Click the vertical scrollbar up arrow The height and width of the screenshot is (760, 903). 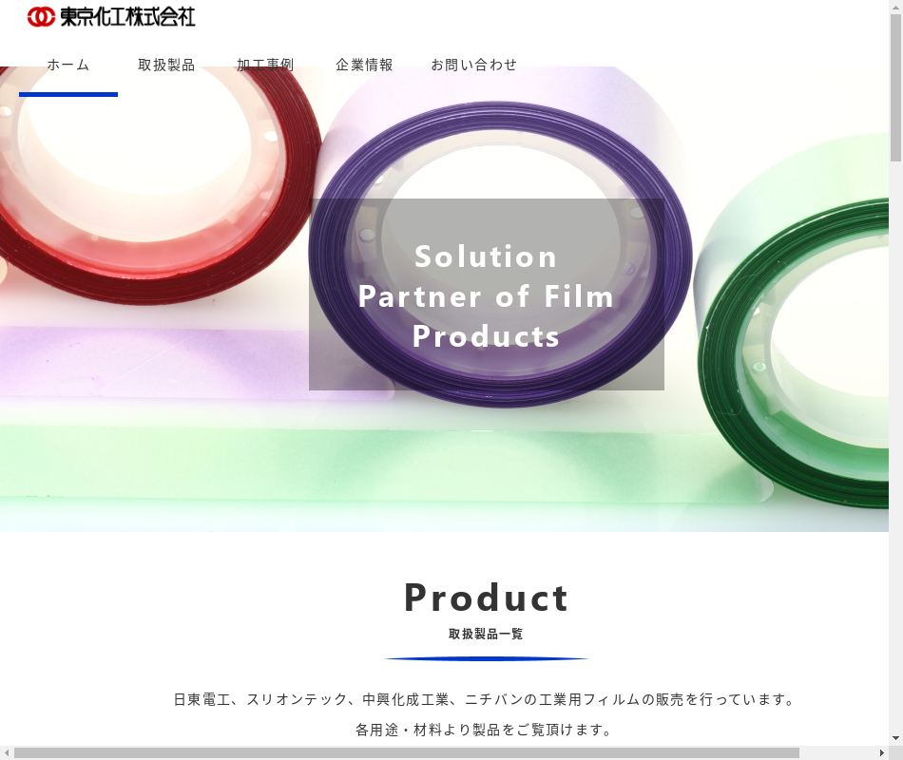895,5
